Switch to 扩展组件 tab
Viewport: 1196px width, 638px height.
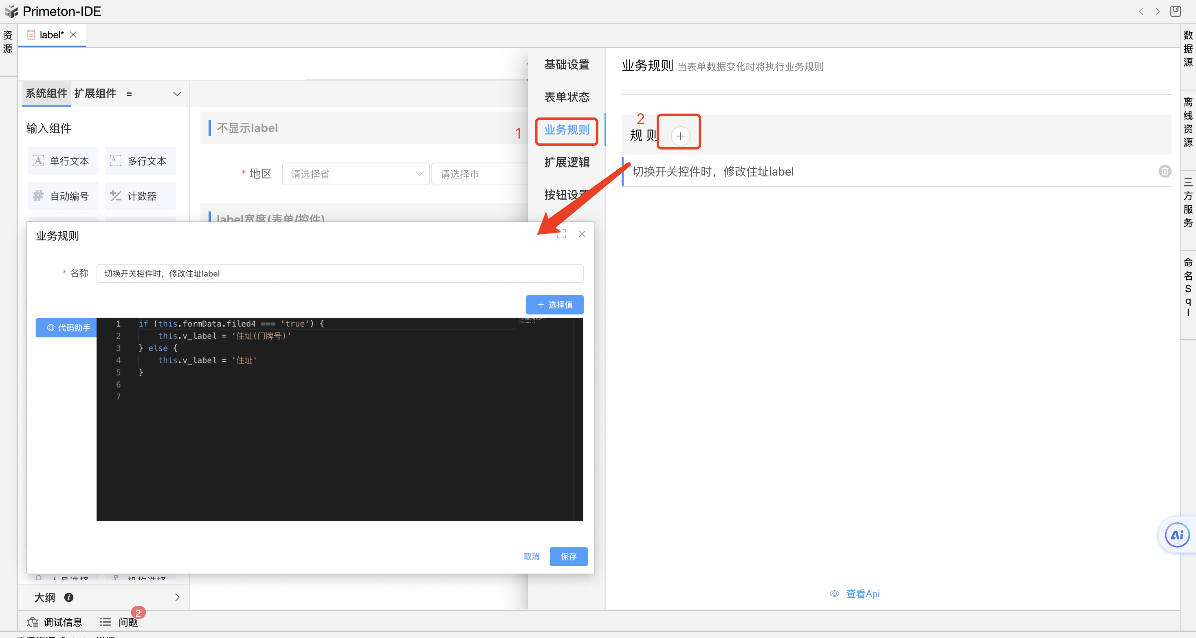click(x=95, y=93)
